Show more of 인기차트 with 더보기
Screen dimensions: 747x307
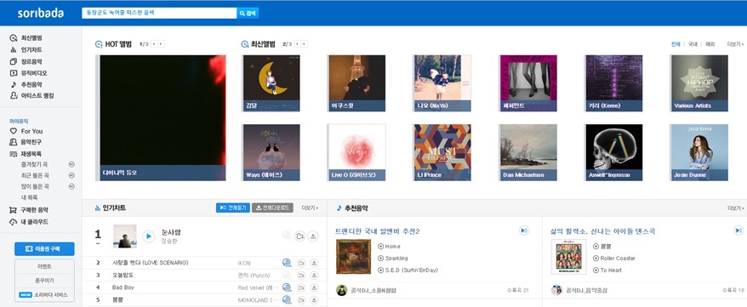click(310, 208)
